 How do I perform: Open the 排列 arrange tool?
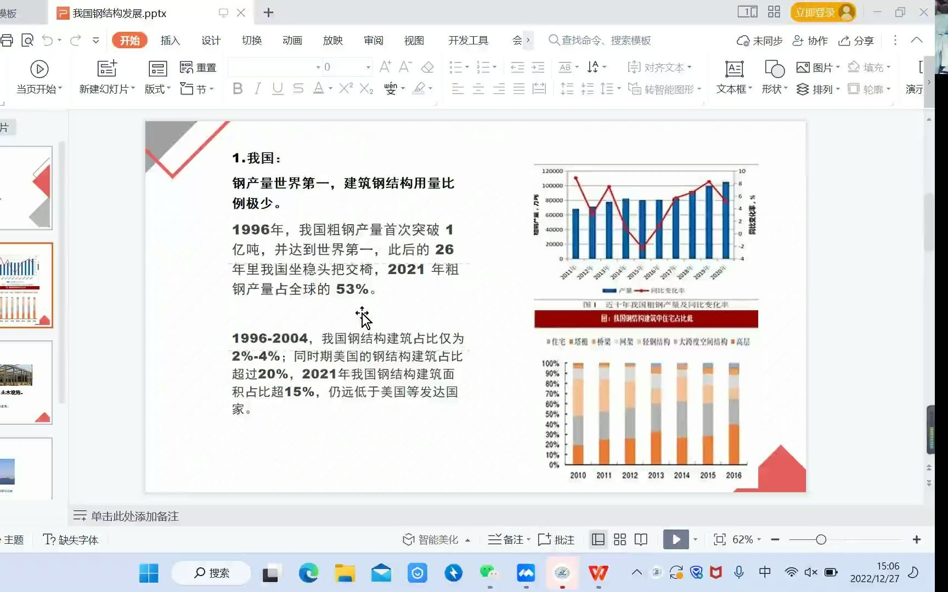(817, 89)
